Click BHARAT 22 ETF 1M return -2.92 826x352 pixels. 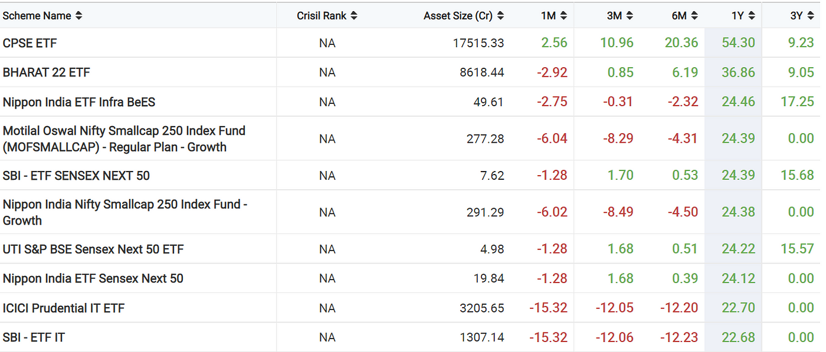pyautogui.click(x=552, y=73)
